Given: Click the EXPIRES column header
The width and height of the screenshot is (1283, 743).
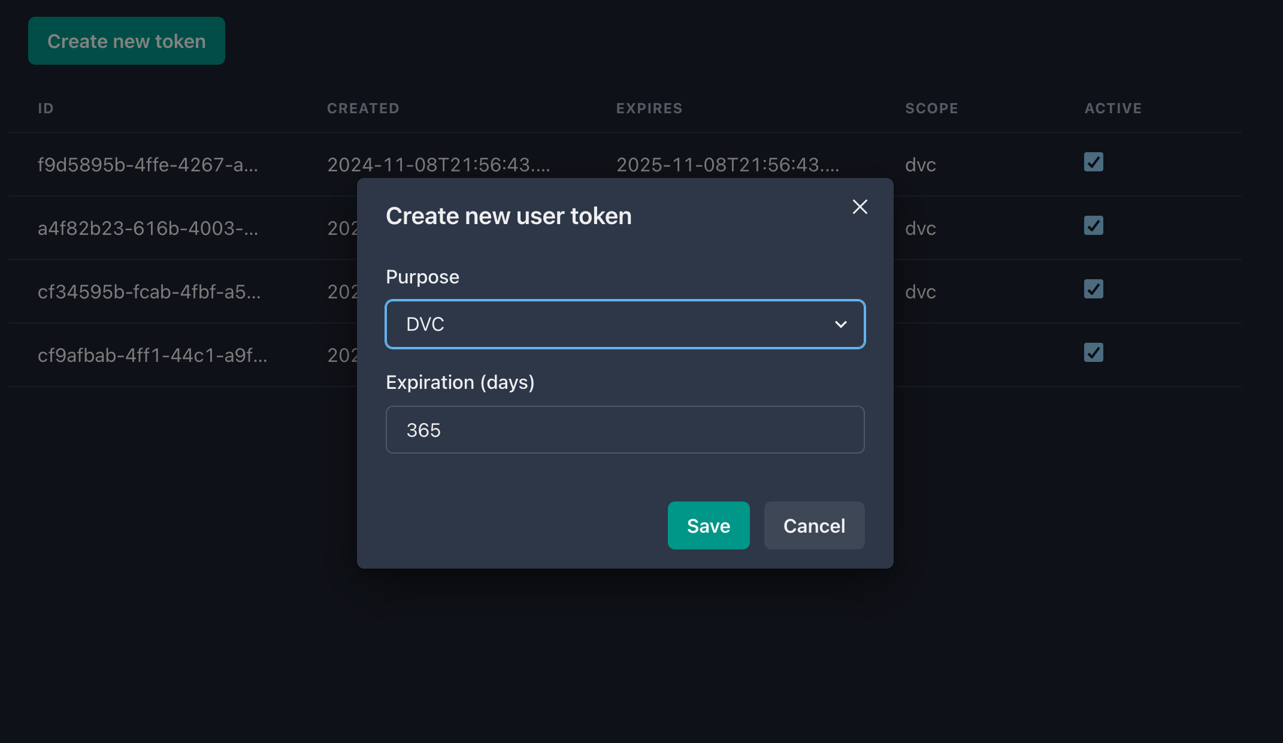Looking at the screenshot, I should point(649,108).
